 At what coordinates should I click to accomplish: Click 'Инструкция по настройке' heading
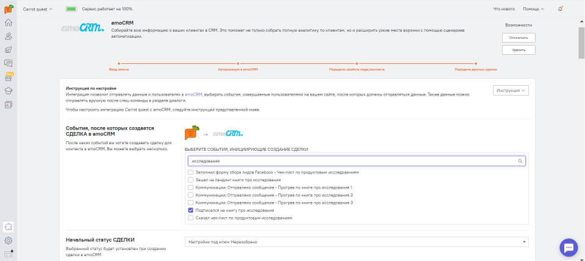click(91, 89)
